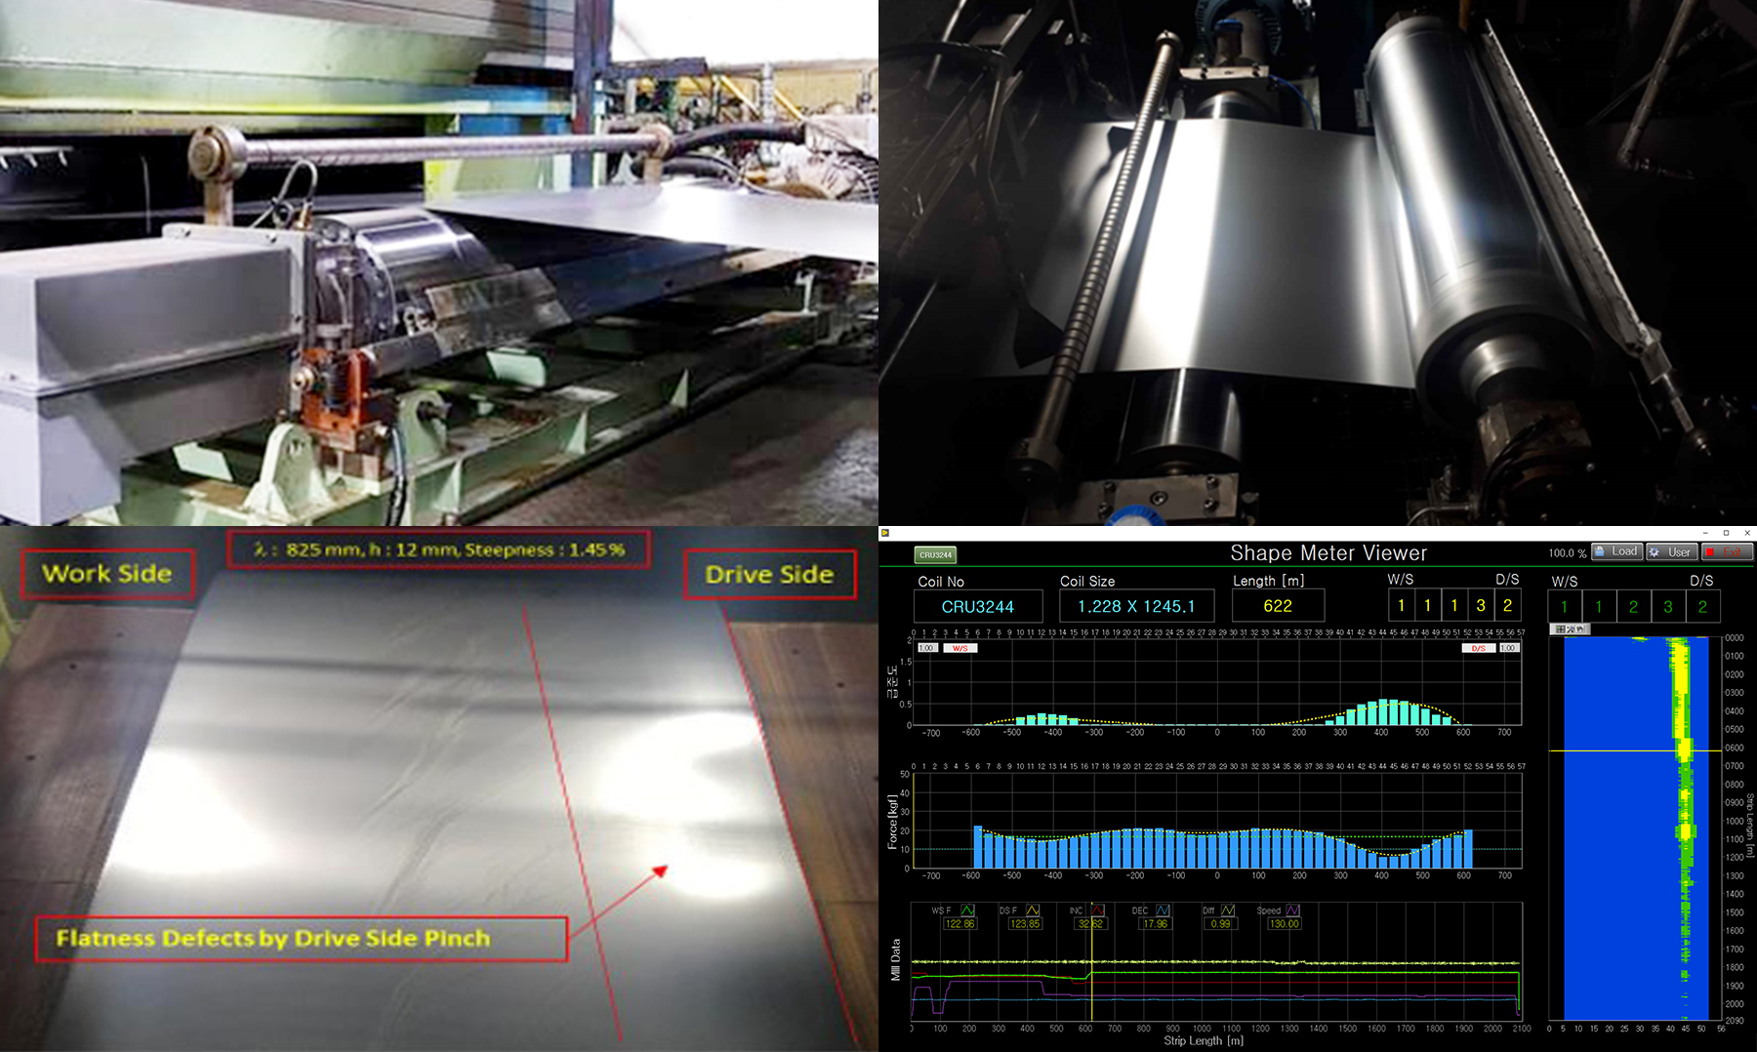
Task: Select the Coil No field CRU3244
Action: [978, 606]
